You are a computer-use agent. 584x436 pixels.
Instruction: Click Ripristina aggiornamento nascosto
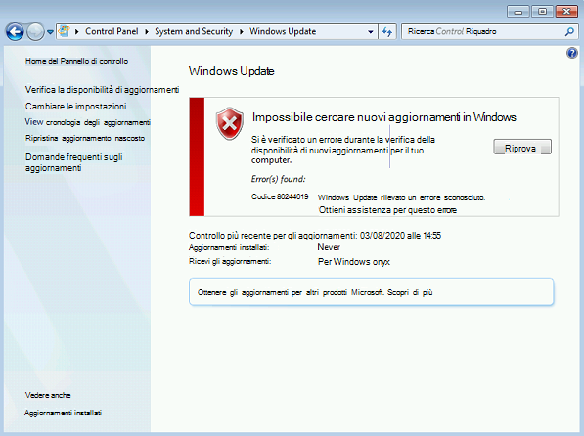click(85, 138)
